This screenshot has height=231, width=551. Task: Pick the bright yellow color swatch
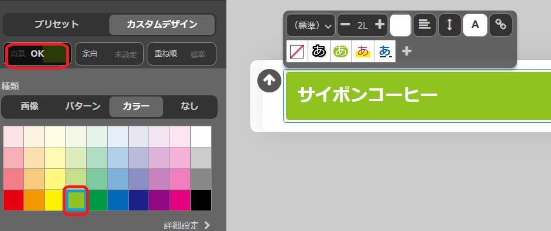(55, 201)
